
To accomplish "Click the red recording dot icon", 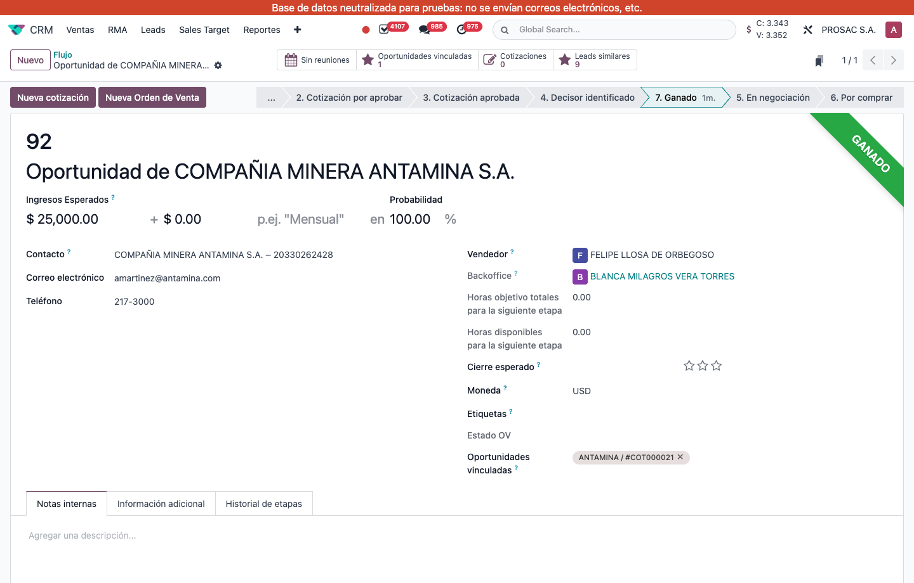I will pos(366,30).
